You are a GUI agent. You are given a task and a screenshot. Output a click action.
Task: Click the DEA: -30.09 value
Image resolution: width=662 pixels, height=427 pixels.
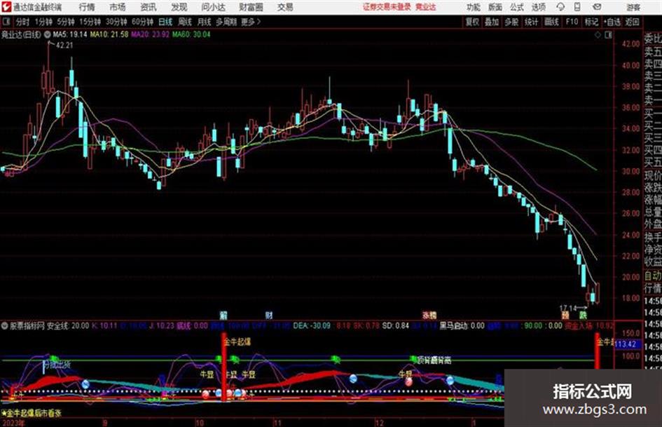coord(312,326)
